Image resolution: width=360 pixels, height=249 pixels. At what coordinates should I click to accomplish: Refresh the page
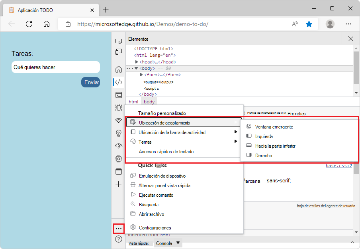tap(29, 24)
